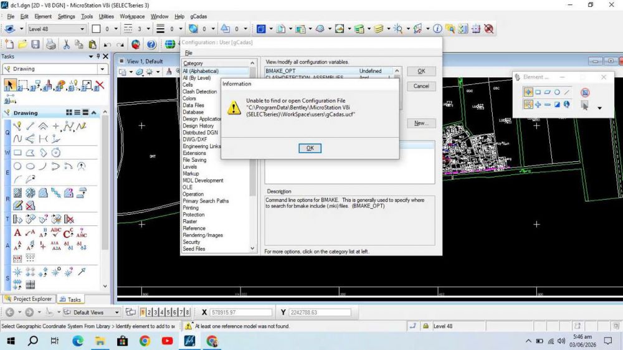Click the X coordinate input field
623x350 pixels.
point(240,312)
